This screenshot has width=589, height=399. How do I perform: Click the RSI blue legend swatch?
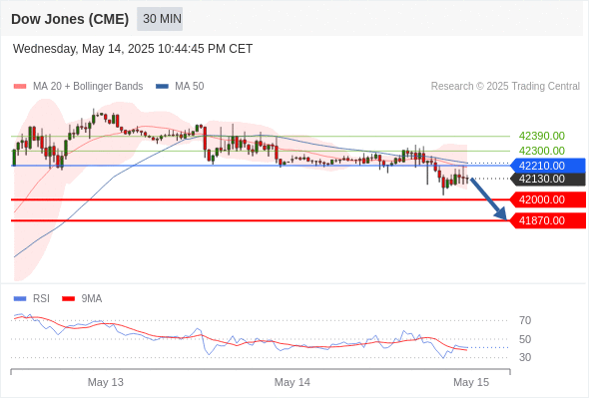tap(20, 299)
